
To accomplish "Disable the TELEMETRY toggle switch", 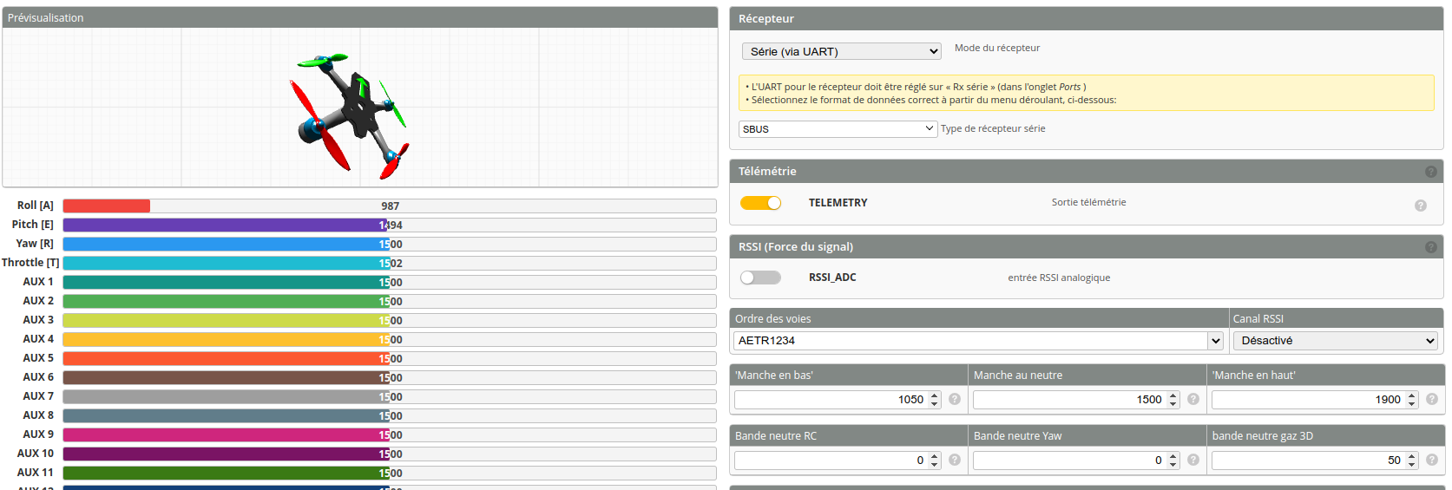I will pyautogui.click(x=760, y=203).
